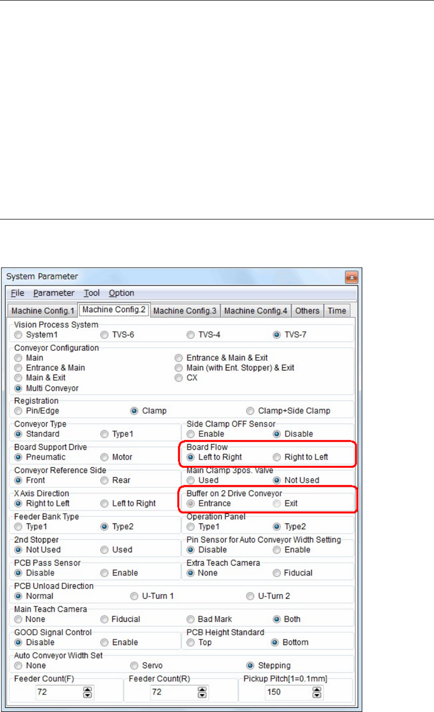
Task: Click the Feeder Count(R) value field
Action: (x=173, y=692)
